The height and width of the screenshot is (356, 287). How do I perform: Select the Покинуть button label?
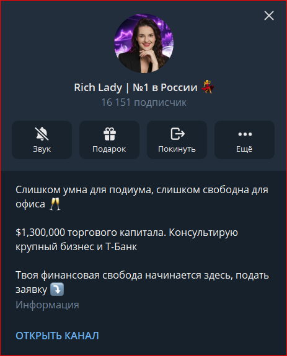(x=177, y=149)
